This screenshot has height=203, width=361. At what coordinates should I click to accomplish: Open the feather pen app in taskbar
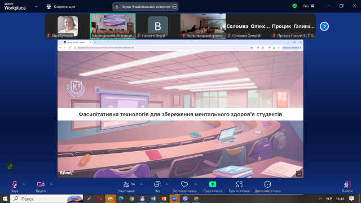[x=89, y=198]
